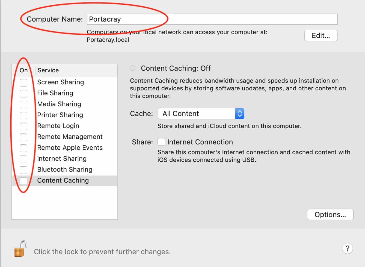
Task: Turn on Printer Sharing checkbox
Action: click(x=23, y=115)
